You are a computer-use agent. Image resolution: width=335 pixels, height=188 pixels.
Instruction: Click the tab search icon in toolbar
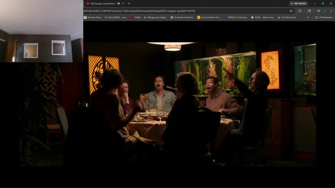pos(309,11)
